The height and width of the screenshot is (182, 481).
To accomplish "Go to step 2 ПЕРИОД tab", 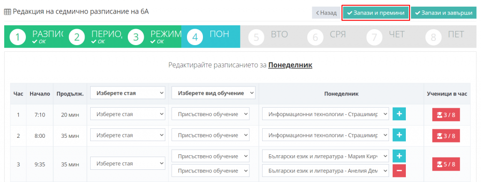I will 93,37.
